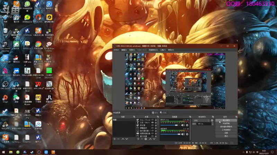This screenshot has height=155, width=277.
Task: Move scene up in the scenes panel
Action: coord(123,139)
